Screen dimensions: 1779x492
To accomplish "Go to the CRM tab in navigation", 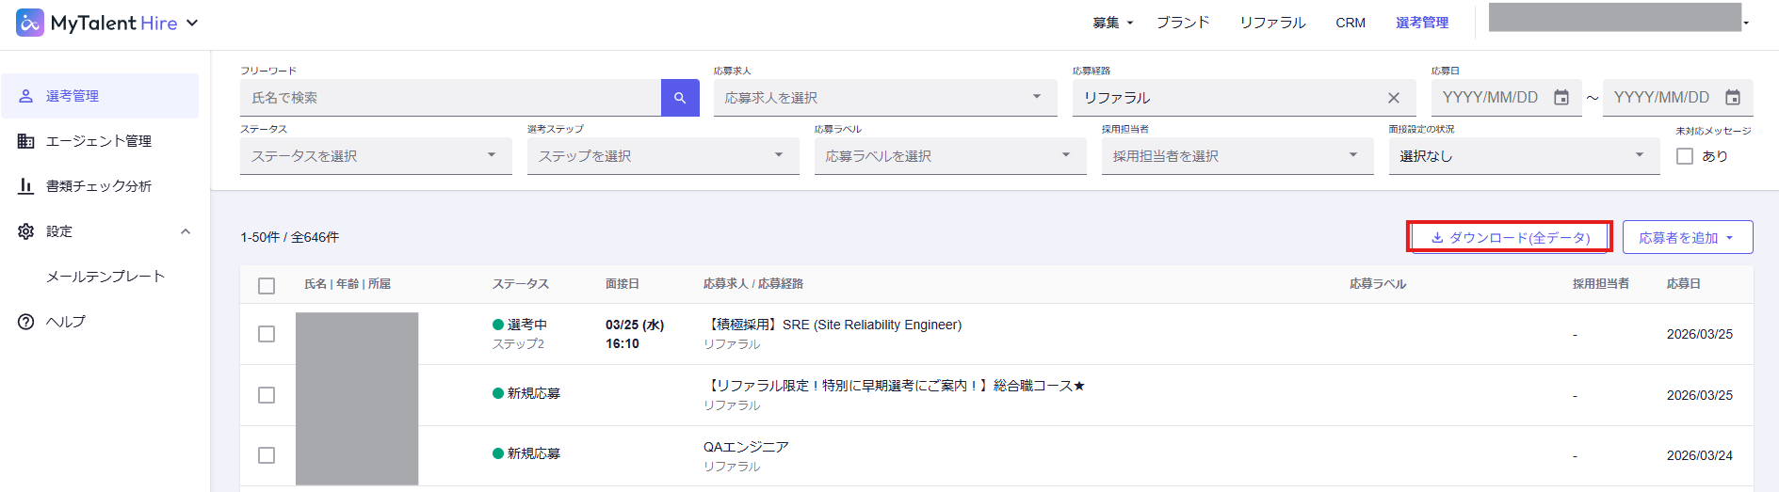I will click(1350, 23).
